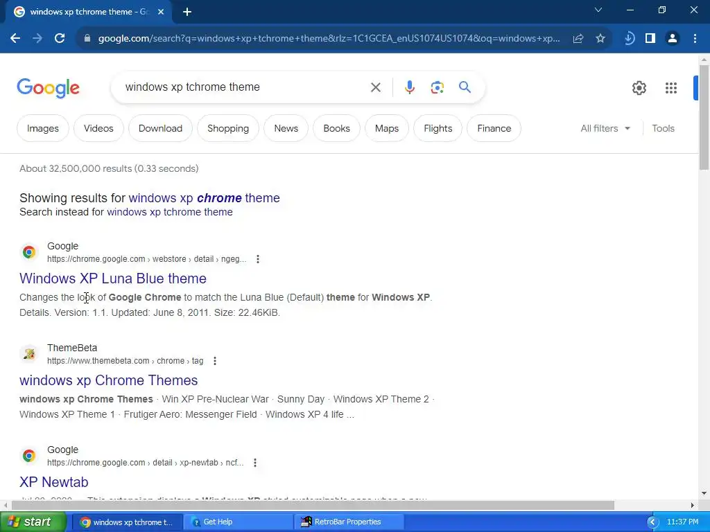Image resolution: width=710 pixels, height=532 pixels.
Task: Toggle the Chrome side panel icon
Action: coord(650,39)
